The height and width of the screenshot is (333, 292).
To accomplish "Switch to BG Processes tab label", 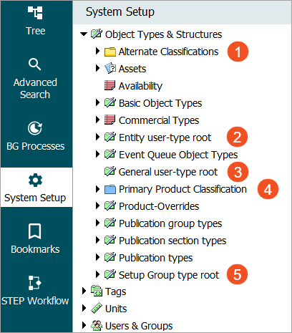I will [x=35, y=146].
